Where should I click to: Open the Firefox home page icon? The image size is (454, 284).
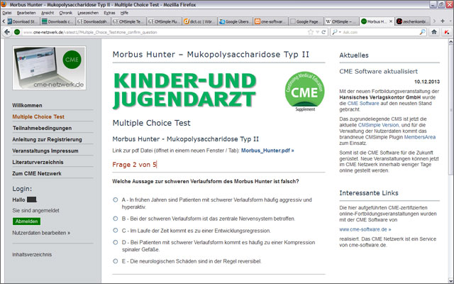tap(433, 32)
